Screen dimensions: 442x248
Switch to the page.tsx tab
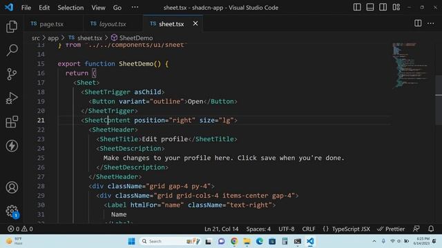click(x=54, y=24)
